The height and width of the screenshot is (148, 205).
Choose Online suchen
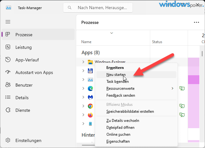point(136,134)
